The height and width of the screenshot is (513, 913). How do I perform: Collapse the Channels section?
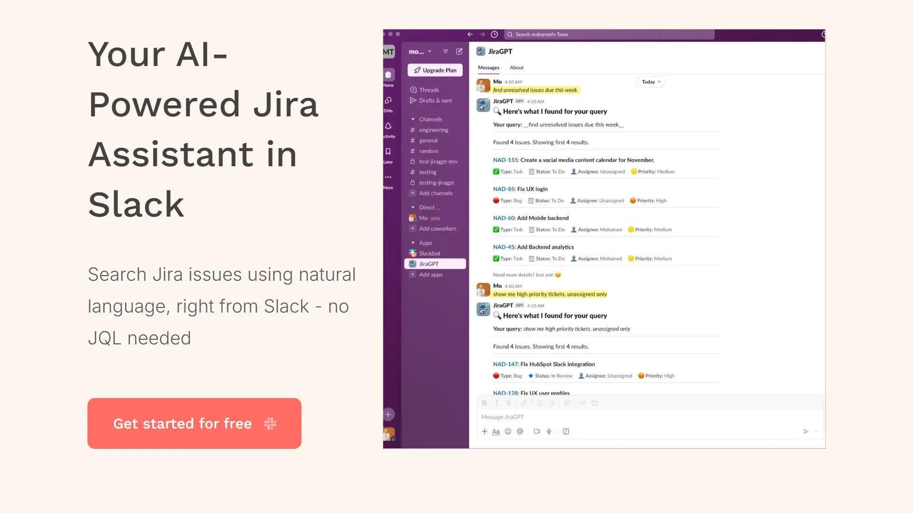(413, 119)
